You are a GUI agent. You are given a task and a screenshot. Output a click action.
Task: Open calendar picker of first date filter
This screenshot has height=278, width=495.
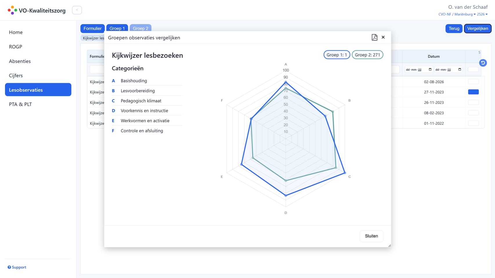coord(430,69)
